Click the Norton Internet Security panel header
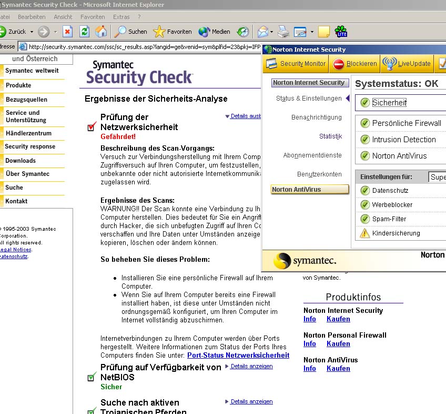 [310, 83]
